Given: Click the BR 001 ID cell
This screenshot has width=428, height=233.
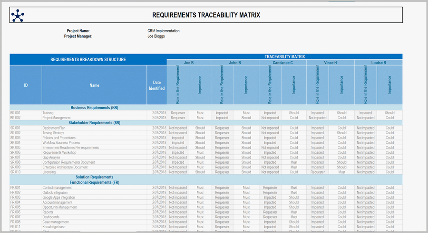Looking at the screenshot, I should coord(16,113).
